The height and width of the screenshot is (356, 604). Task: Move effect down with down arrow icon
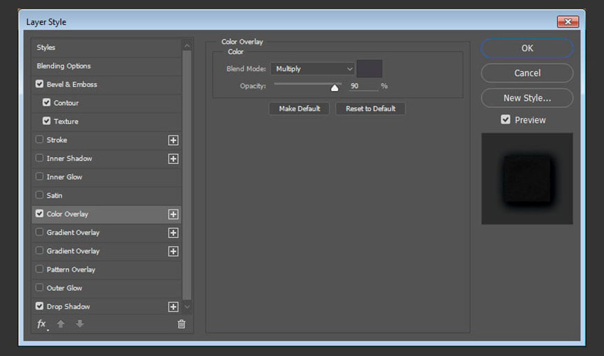coord(80,324)
